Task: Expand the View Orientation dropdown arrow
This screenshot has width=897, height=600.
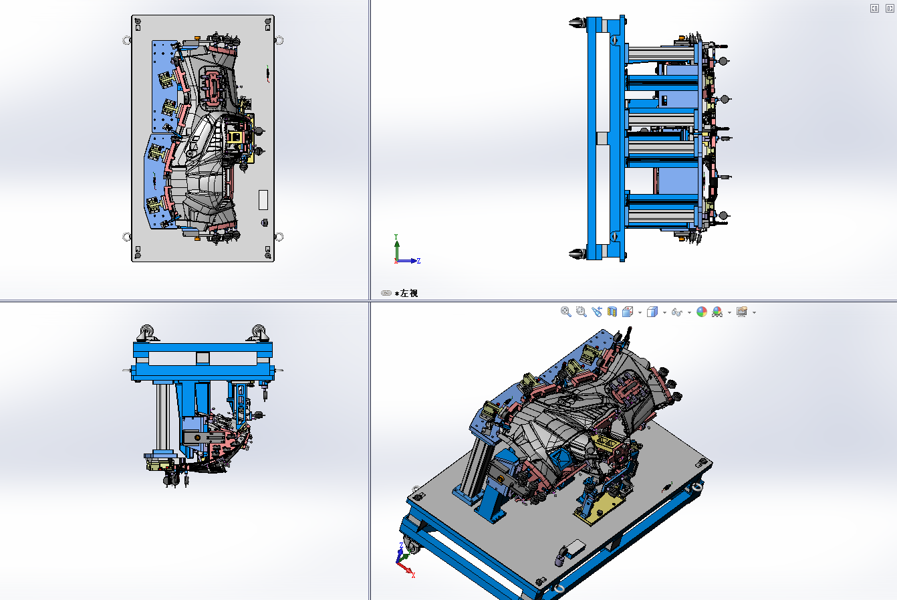Action: 640,312
